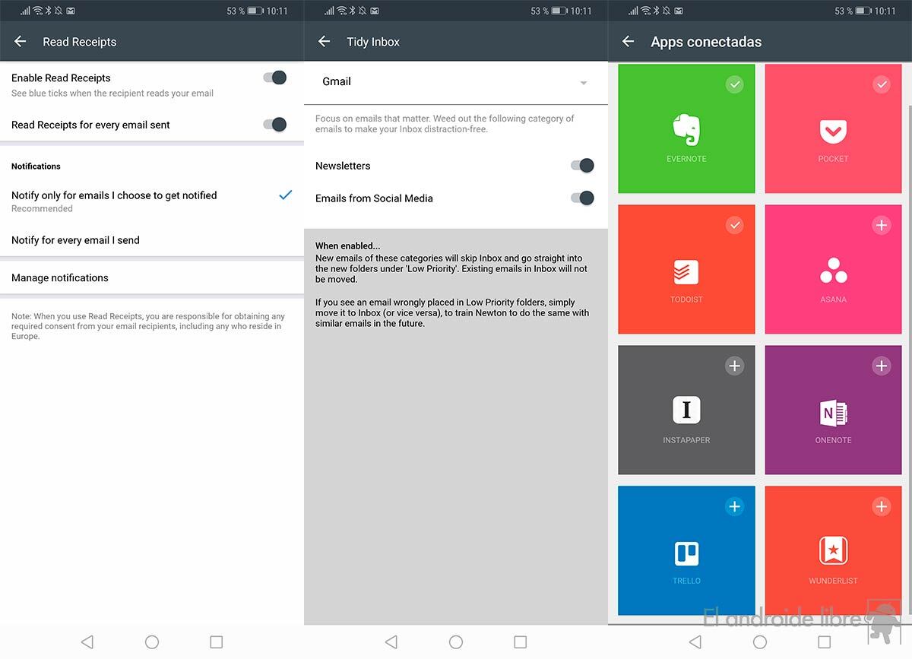Add the Wunderlist integration with plus
This screenshot has height=659, width=912.
[881, 506]
